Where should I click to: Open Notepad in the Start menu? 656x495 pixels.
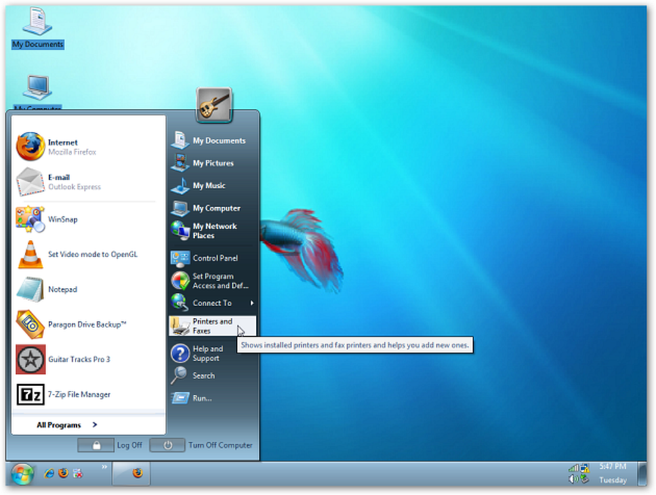pyautogui.click(x=88, y=289)
